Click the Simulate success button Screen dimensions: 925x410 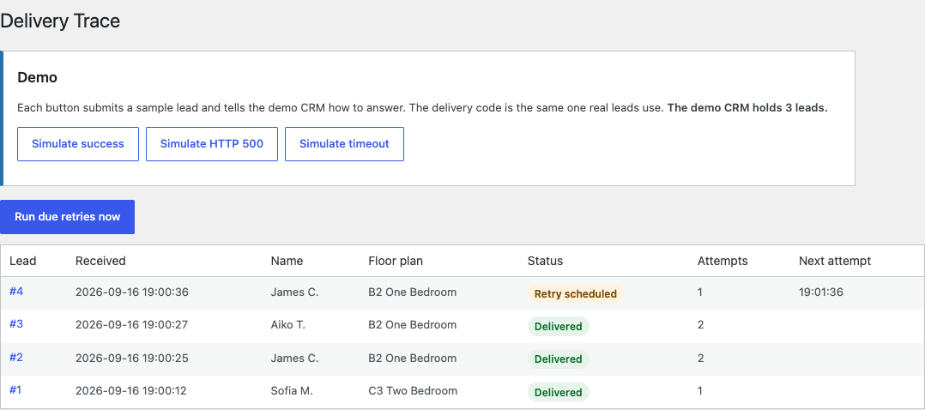coord(78,144)
